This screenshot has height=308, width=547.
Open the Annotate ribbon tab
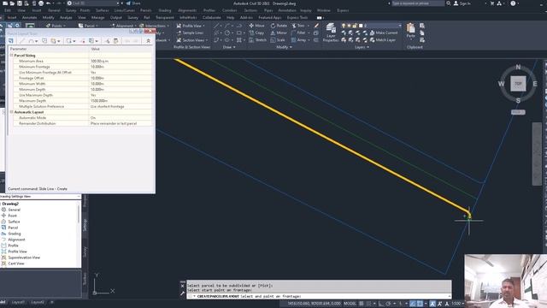(x=29, y=17)
